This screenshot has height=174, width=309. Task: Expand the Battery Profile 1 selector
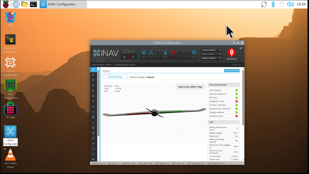coord(211,58)
